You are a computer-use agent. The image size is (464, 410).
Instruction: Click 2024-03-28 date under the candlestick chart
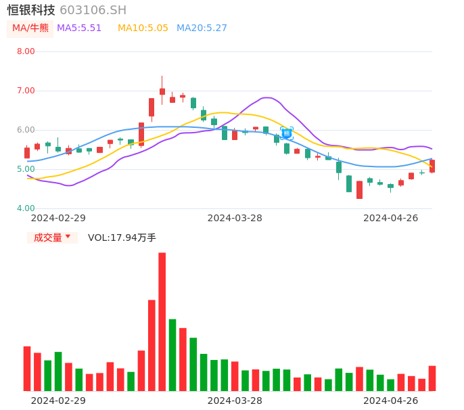[x=235, y=218]
